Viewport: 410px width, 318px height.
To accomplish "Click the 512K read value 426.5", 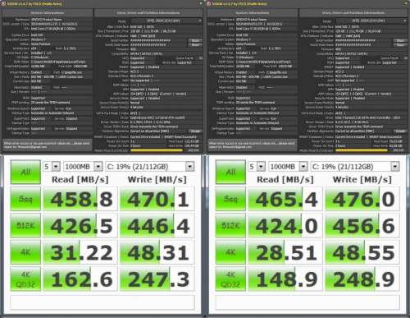I will [80, 225].
